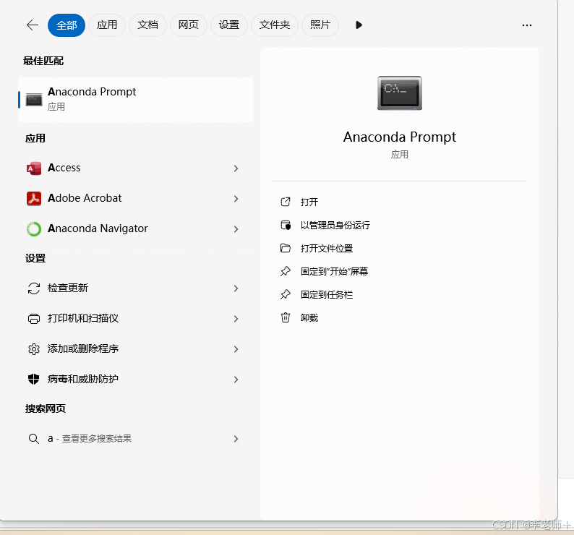
Task: Click the pin icon beside 固定到任务栏
Action: coord(286,294)
